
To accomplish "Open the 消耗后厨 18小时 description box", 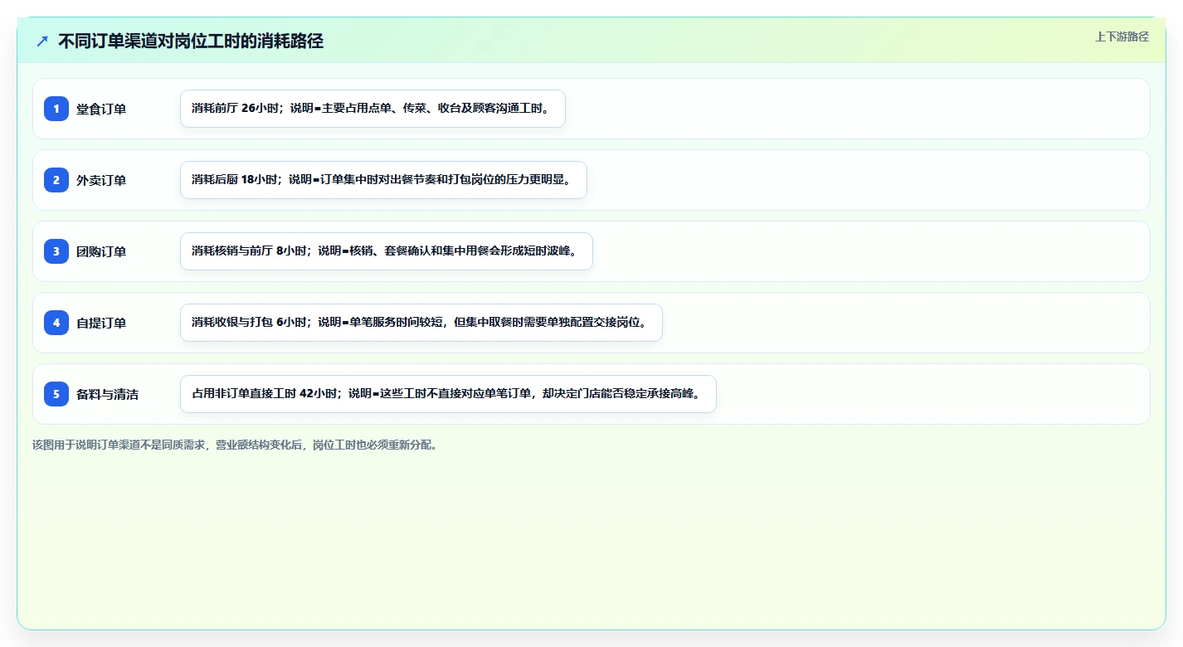I will tap(383, 180).
